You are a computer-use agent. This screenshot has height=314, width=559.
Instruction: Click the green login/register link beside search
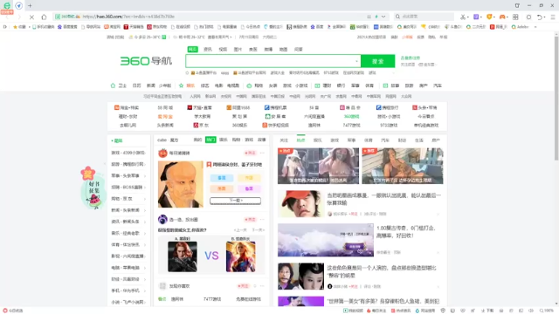pyautogui.click(x=411, y=58)
